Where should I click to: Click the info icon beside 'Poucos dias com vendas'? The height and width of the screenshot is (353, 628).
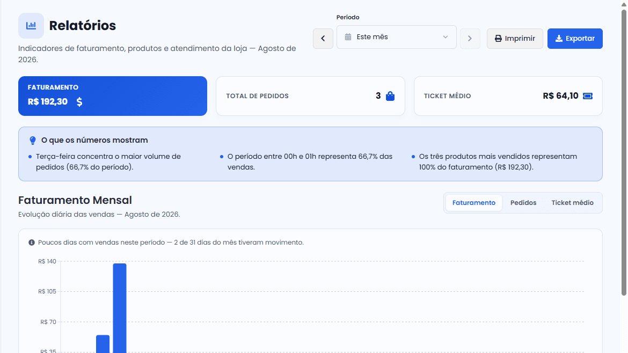(32, 242)
